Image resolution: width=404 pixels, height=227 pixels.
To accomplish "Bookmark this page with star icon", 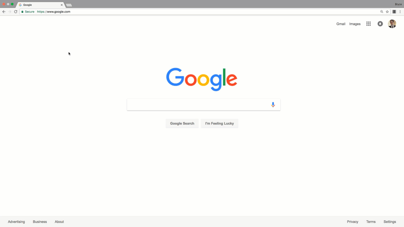I will [x=387, y=12].
